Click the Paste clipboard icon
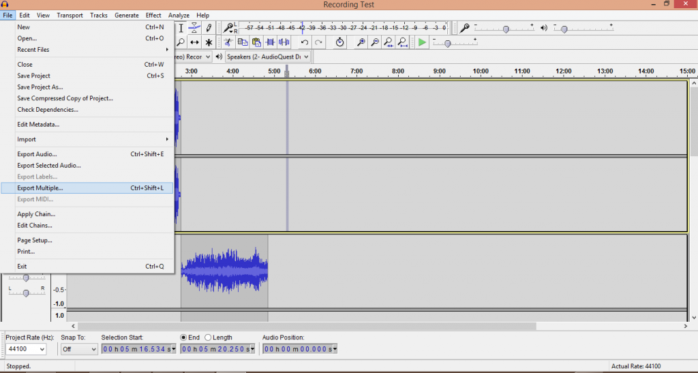This screenshot has height=373, width=698. (256, 42)
